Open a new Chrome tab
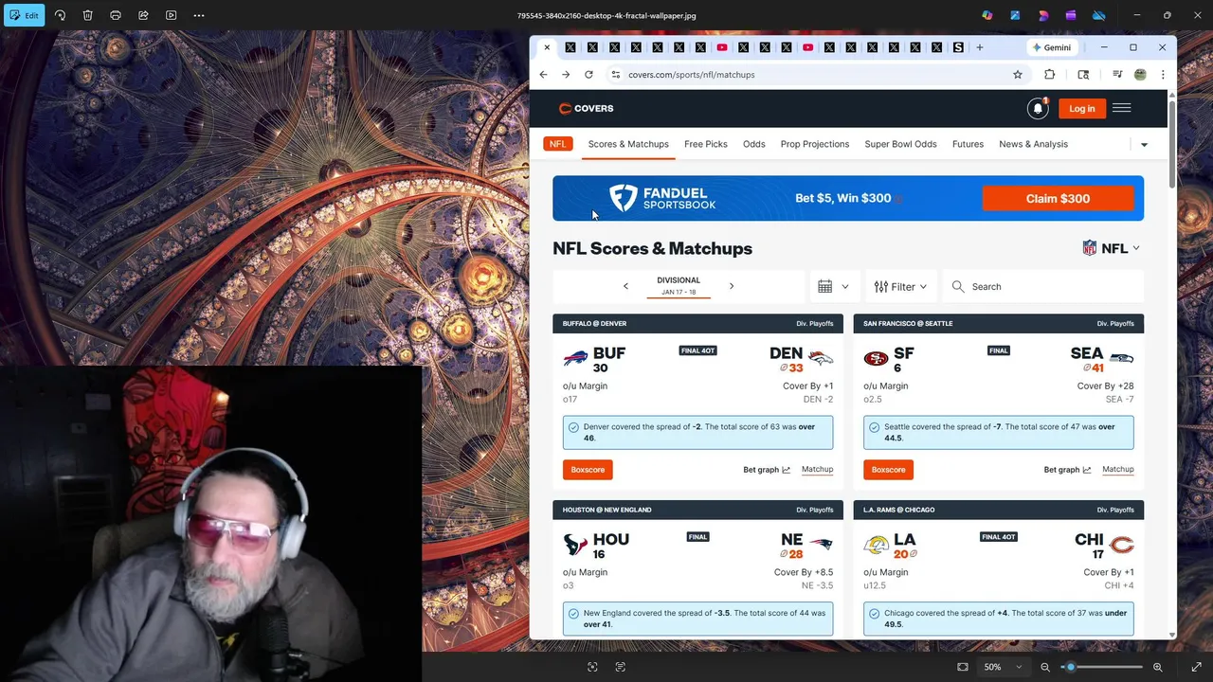 click(x=980, y=47)
